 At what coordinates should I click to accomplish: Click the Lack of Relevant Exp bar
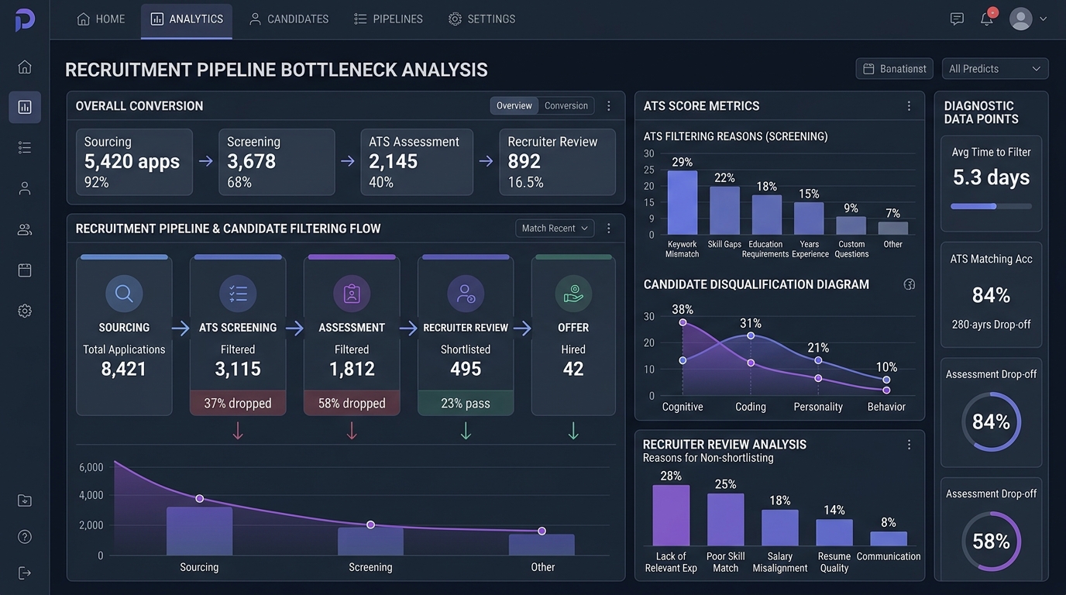tap(671, 515)
